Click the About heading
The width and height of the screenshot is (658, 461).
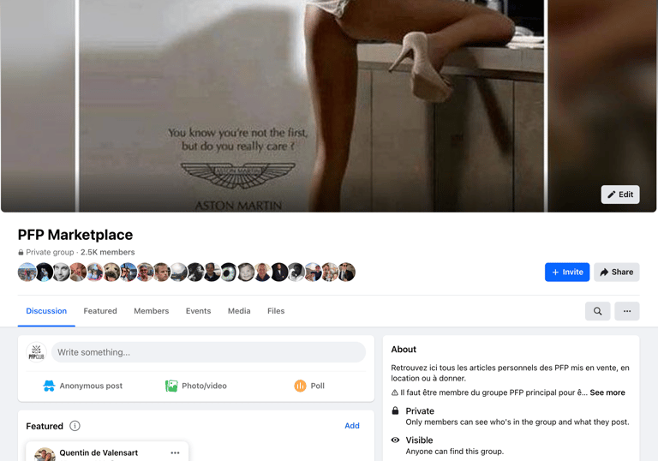tap(404, 350)
